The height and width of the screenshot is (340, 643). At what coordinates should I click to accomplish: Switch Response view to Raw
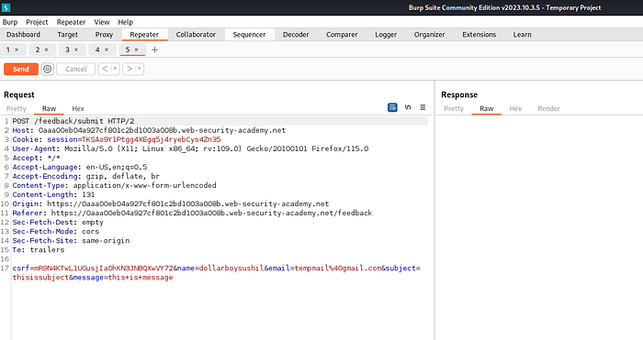pos(486,108)
